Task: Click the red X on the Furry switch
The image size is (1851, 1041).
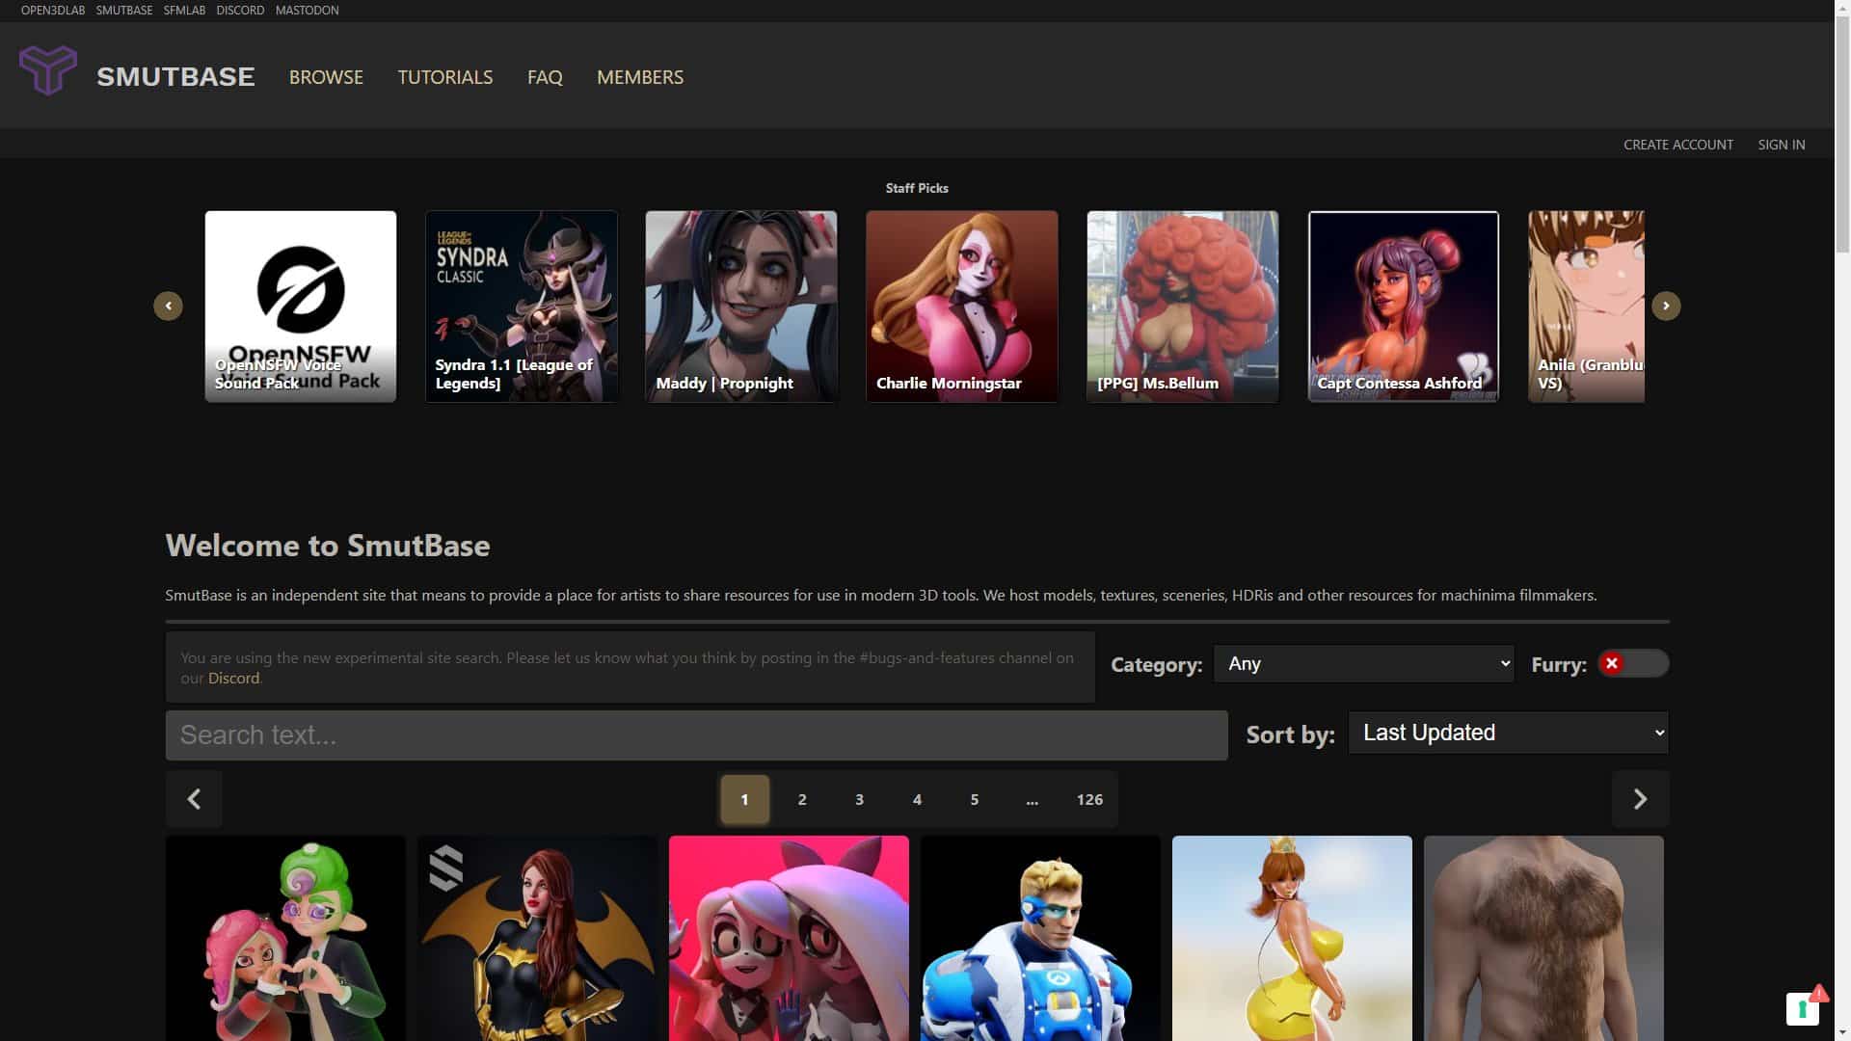Action: point(1611,663)
